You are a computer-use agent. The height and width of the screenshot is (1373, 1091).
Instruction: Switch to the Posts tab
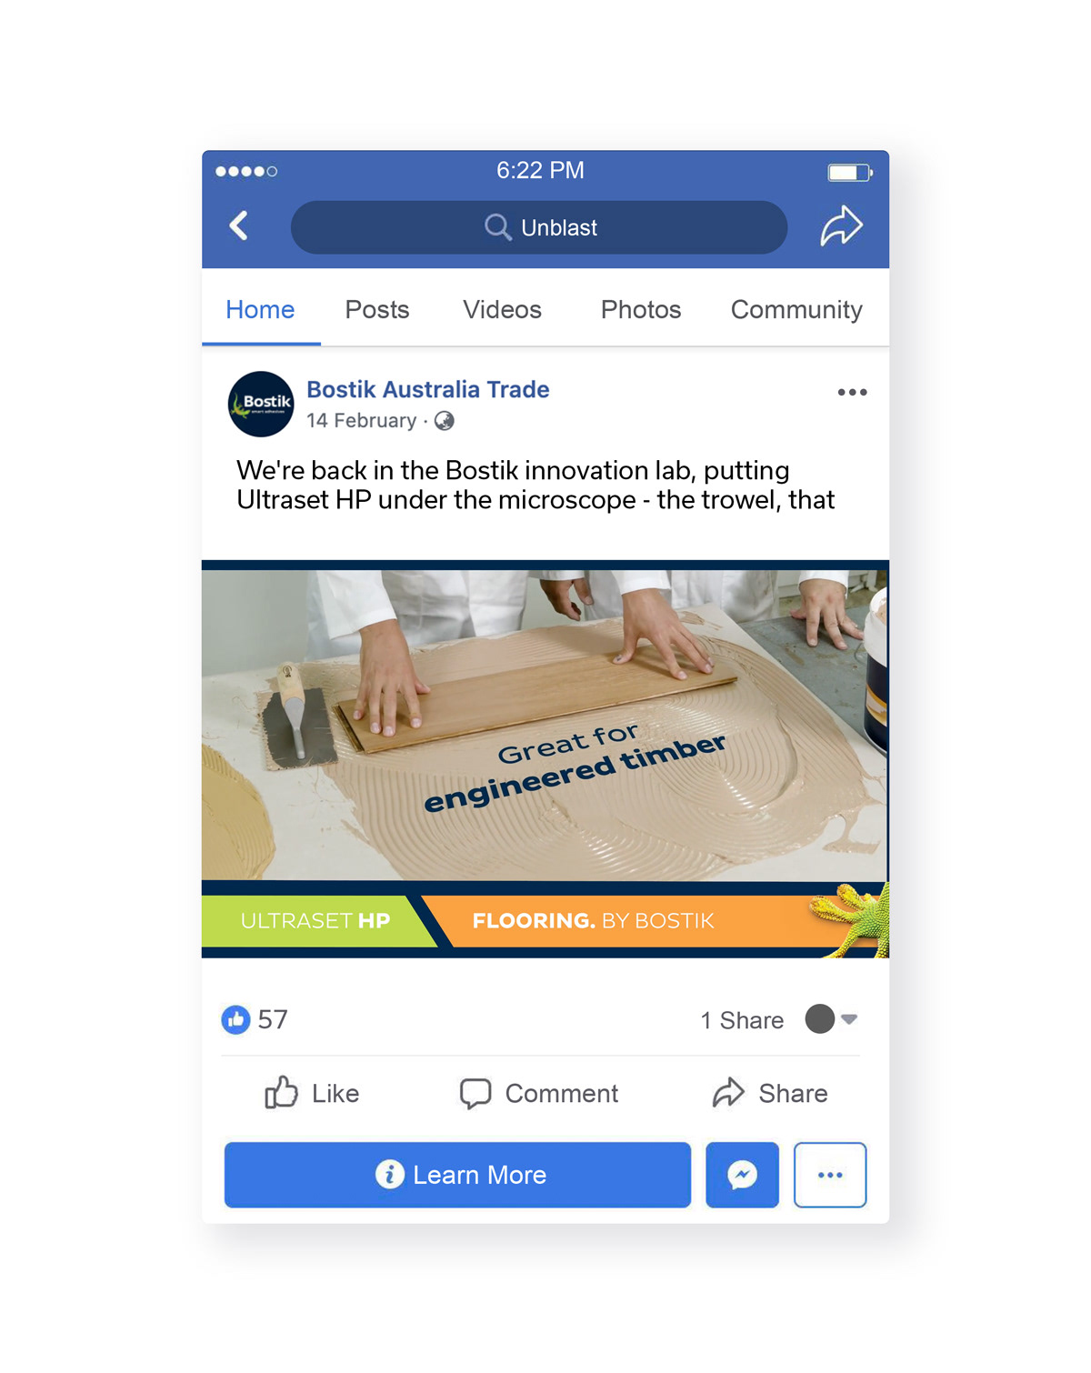point(377,310)
